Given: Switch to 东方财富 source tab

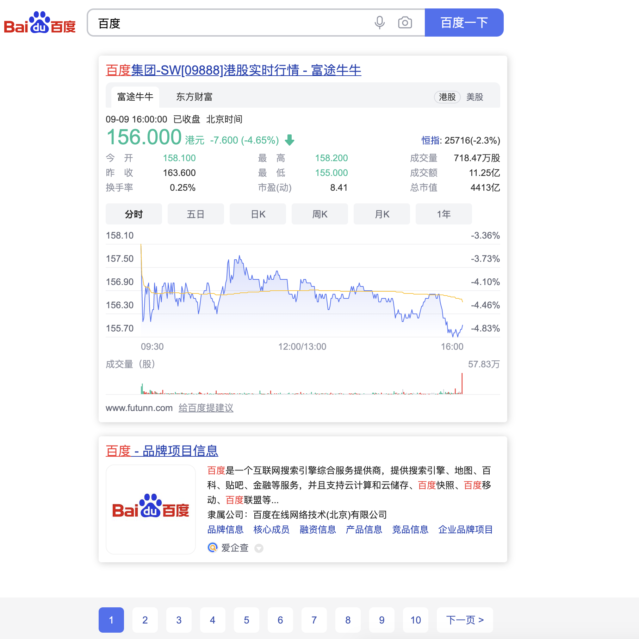Looking at the screenshot, I should pyautogui.click(x=194, y=97).
